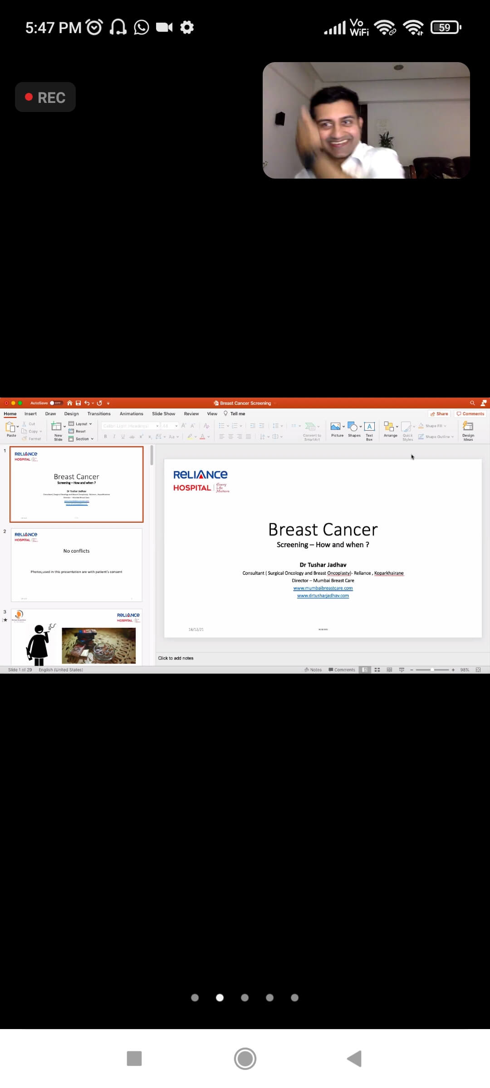Open the Transitions ribbon tab
This screenshot has height=1088, width=490.
pos(99,413)
